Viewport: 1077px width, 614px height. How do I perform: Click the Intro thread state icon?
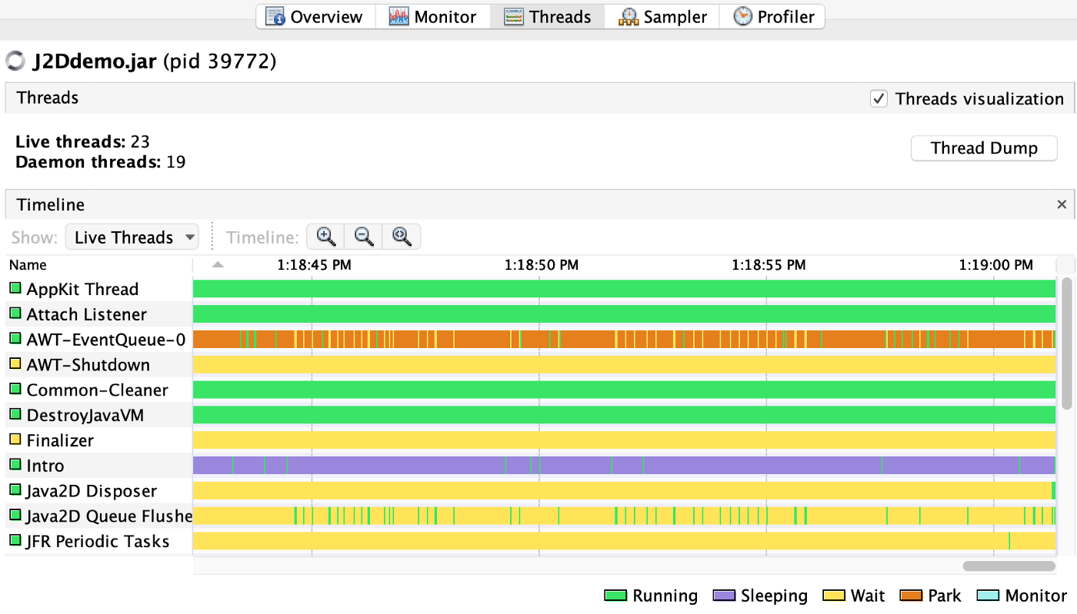click(x=15, y=465)
